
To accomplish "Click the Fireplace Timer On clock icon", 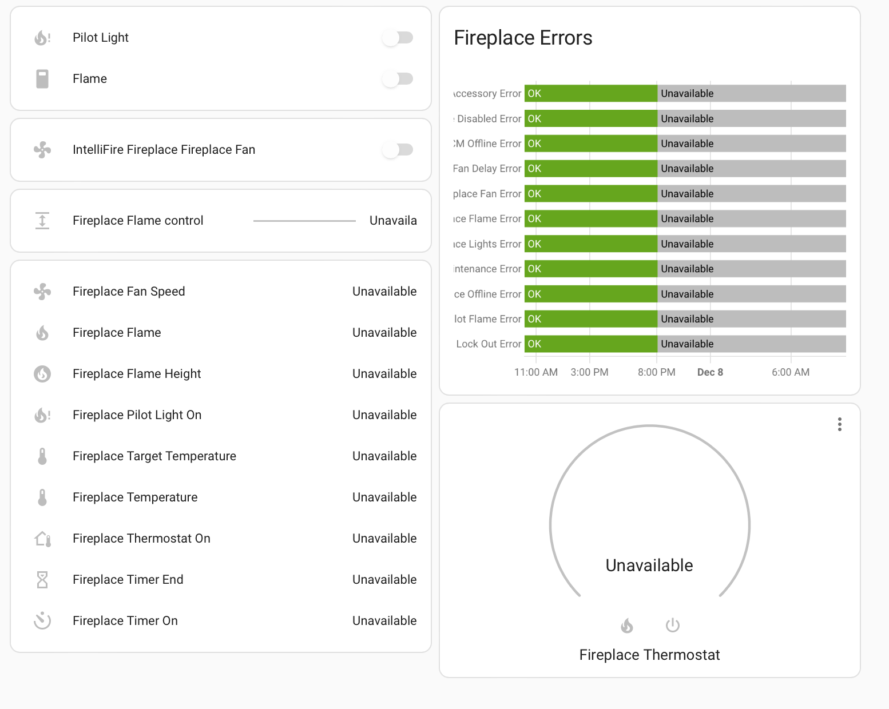I will (x=42, y=621).
